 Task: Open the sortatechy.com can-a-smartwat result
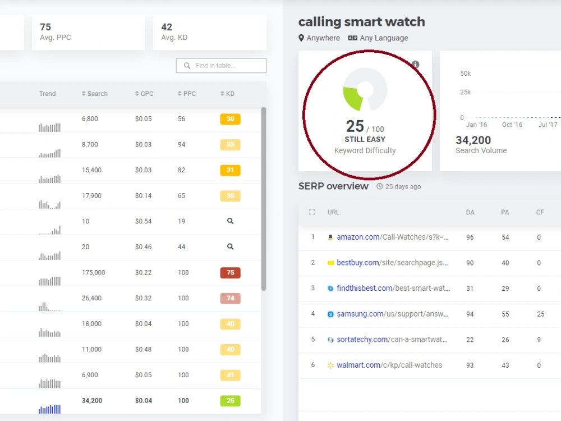pos(392,340)
